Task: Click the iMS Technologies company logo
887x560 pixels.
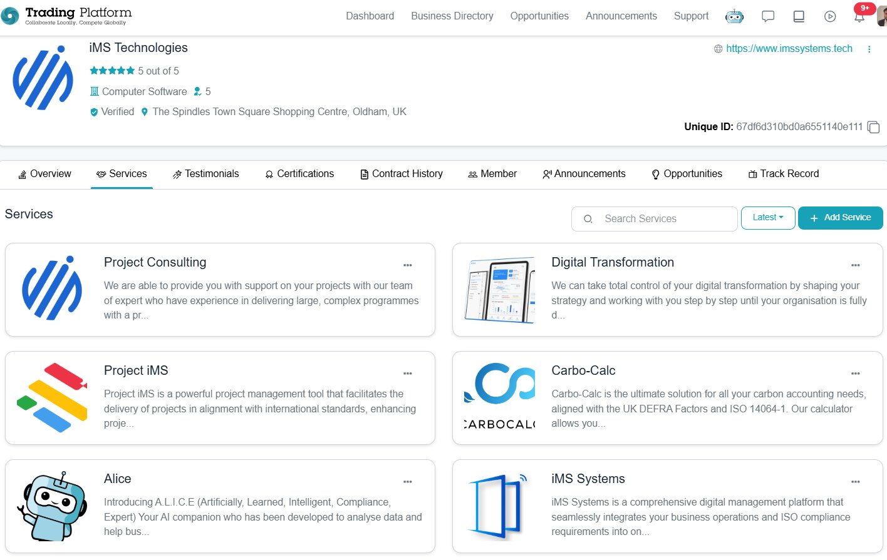Action: (x=43, y=78)
